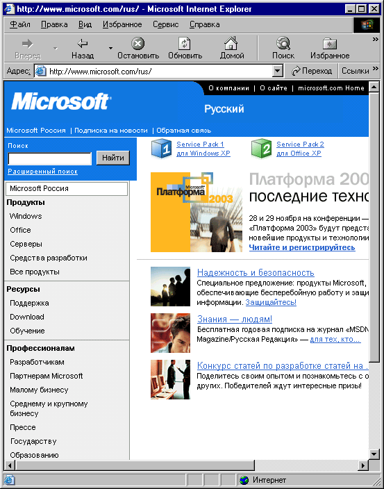Expand the toolbar overflow chevron beside Избранное
This screenshot has width=384, height=489.
coord(375,40)
